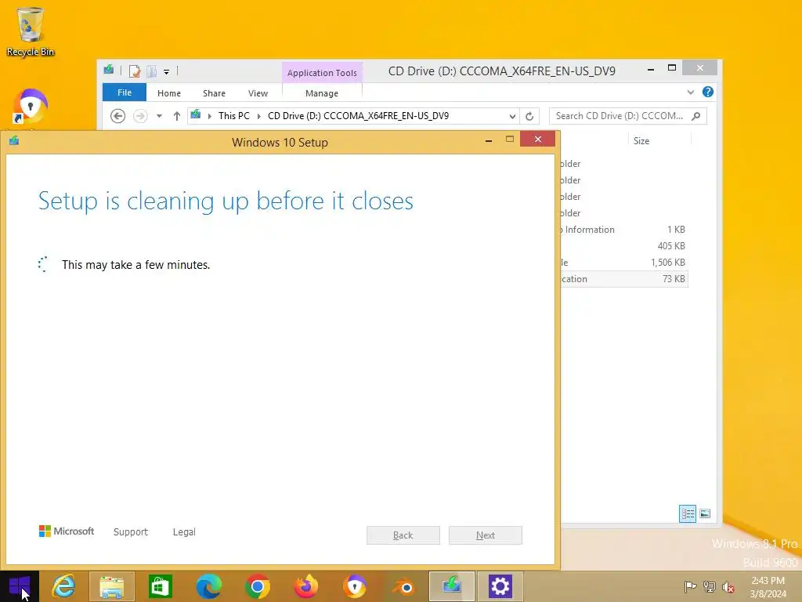802x602 pixels.
Task: Expand the root chevron in address bar
Action: tap(210, 116)
